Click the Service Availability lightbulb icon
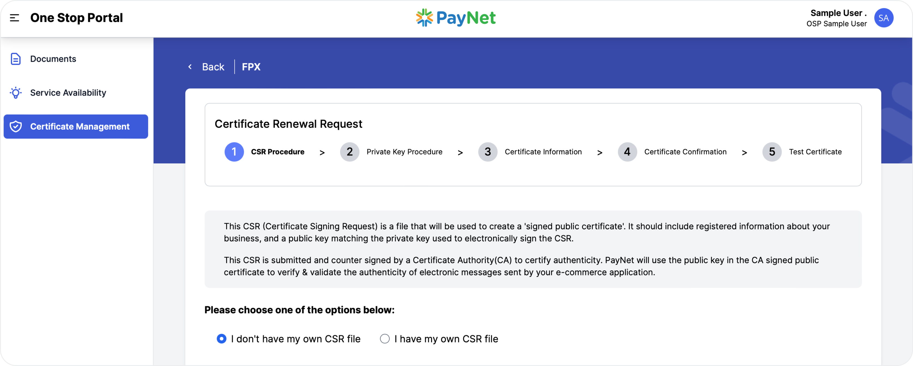This screenshot has width=913, height=366. point(16,93)
